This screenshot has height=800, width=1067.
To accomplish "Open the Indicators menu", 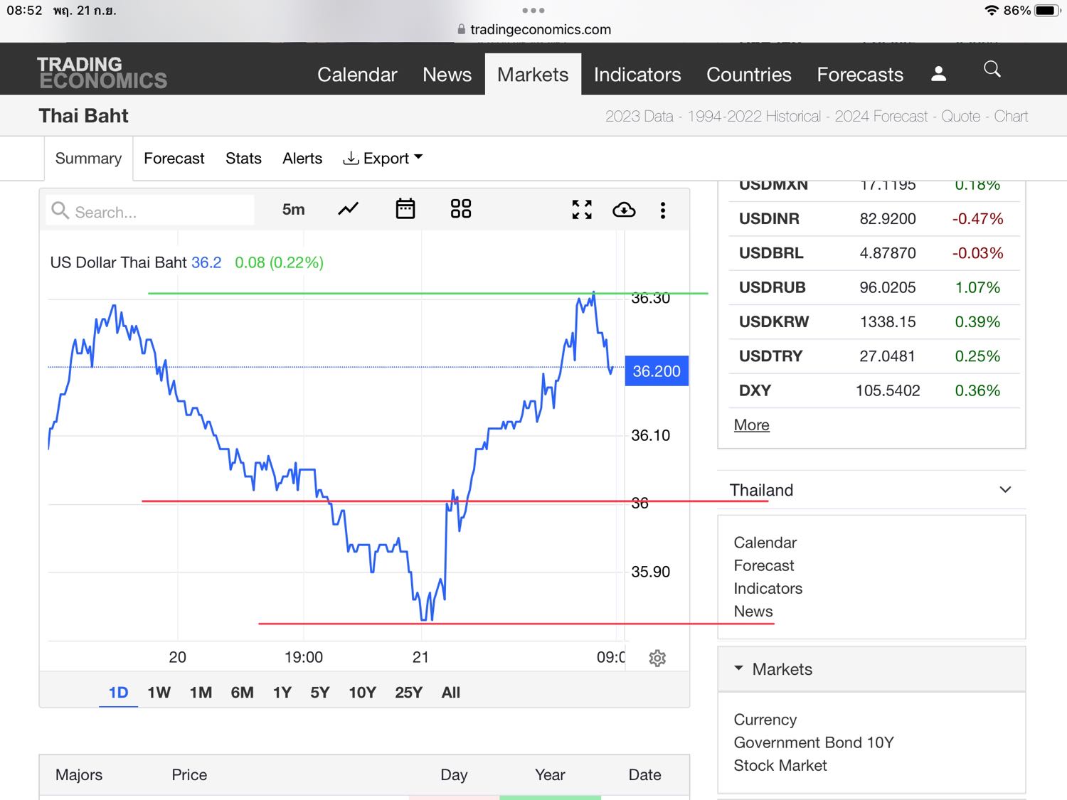I will pos(637,75).
